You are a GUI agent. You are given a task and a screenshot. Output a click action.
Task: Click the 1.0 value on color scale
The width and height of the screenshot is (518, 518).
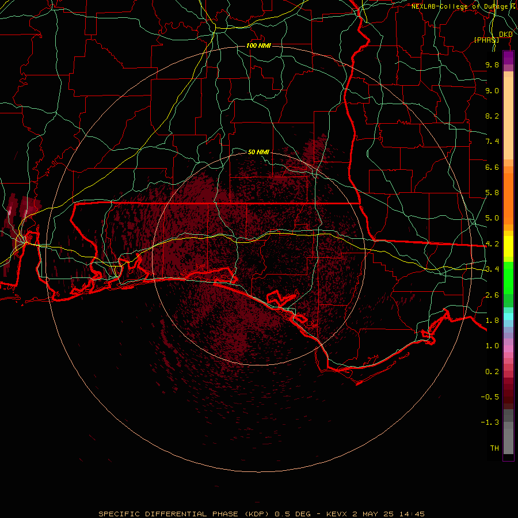click(492, 346)
